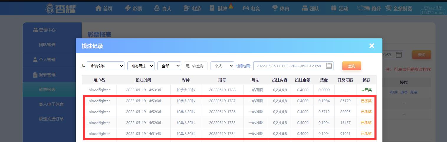This screenshot has height=142, width=447.
Task: Select period 20220519-1787 cell
Action: pyautogui.click(x=222, y=101)
